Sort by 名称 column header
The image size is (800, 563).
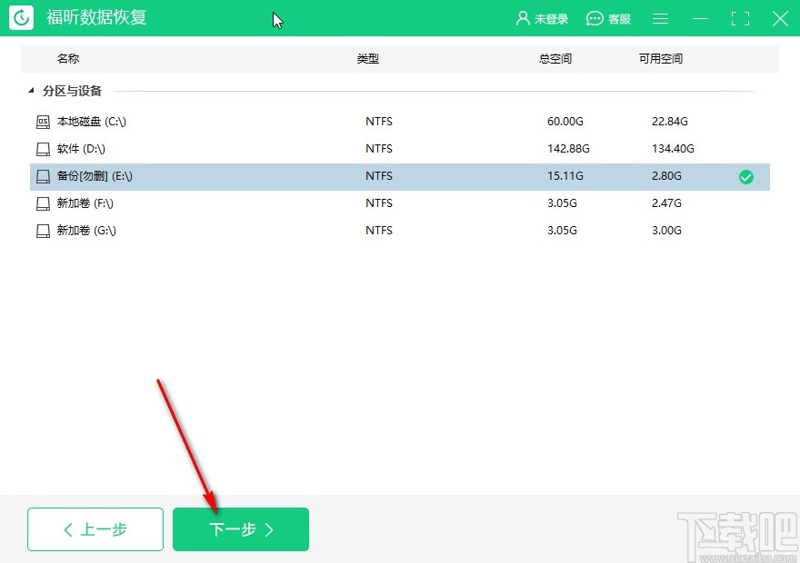pos(68,59)
